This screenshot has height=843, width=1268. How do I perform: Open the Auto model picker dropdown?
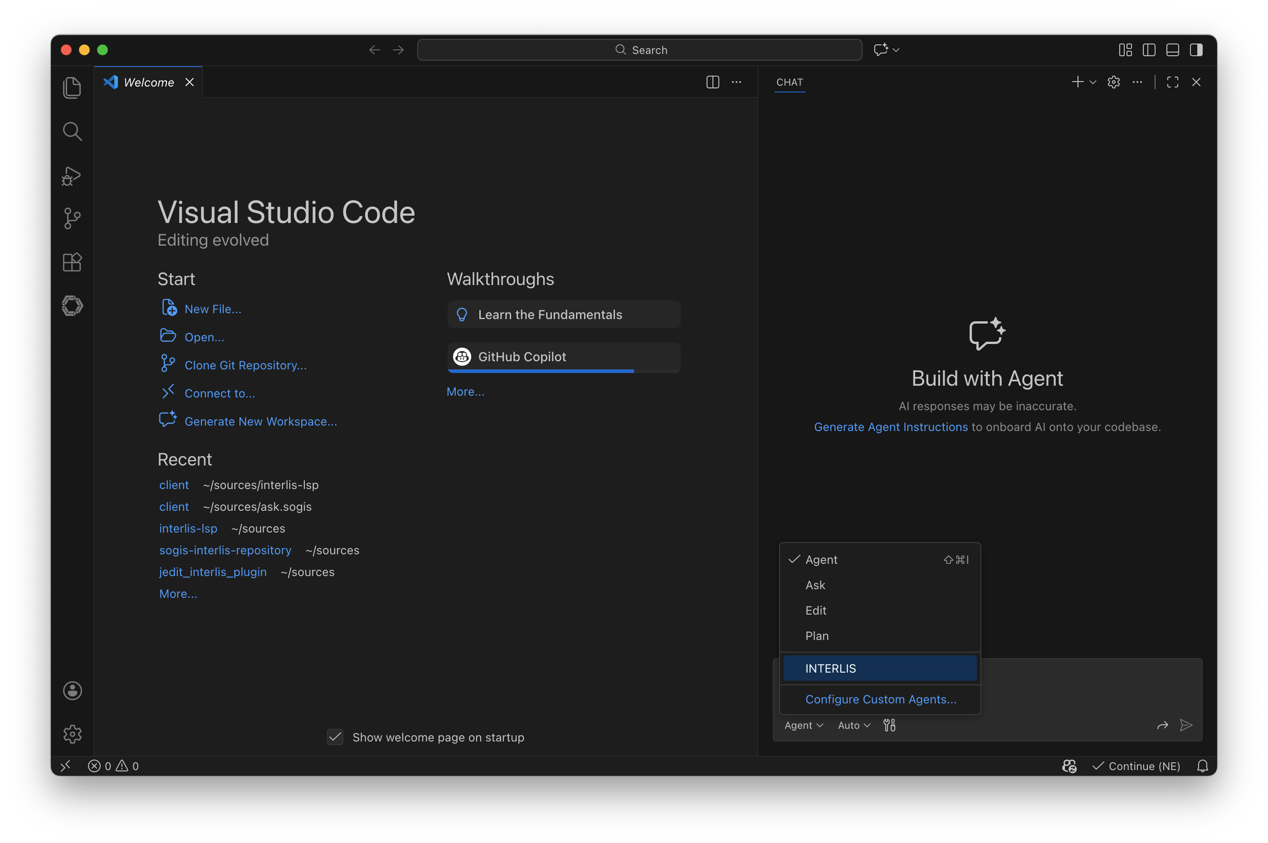[853, 725]
